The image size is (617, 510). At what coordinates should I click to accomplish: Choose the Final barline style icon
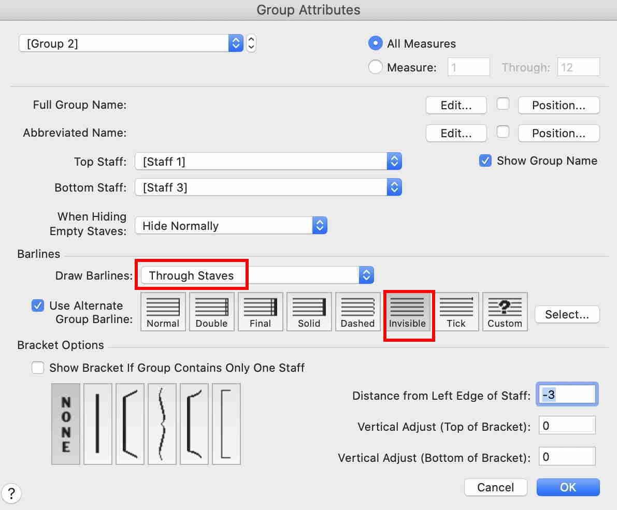tap(260, 312)
